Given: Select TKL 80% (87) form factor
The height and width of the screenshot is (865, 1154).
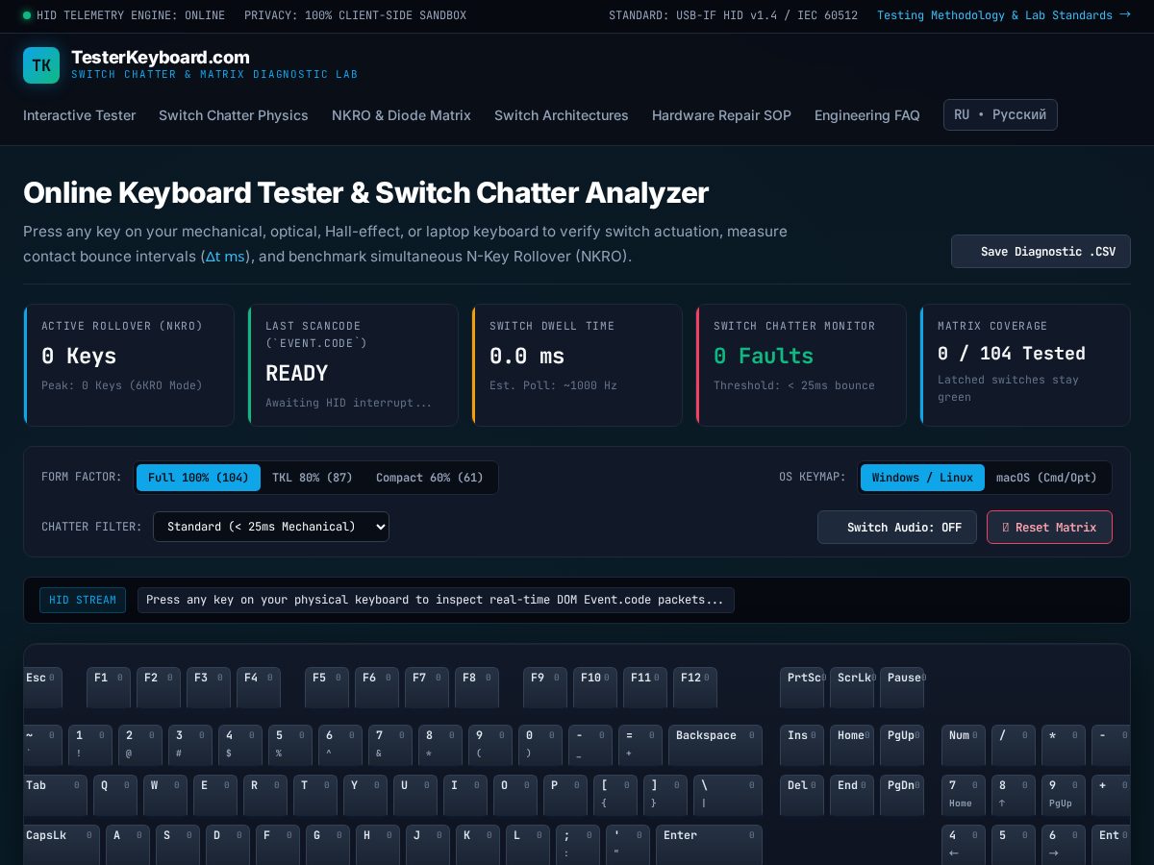Looking at the screenshot, I should [x=313, y=478].
